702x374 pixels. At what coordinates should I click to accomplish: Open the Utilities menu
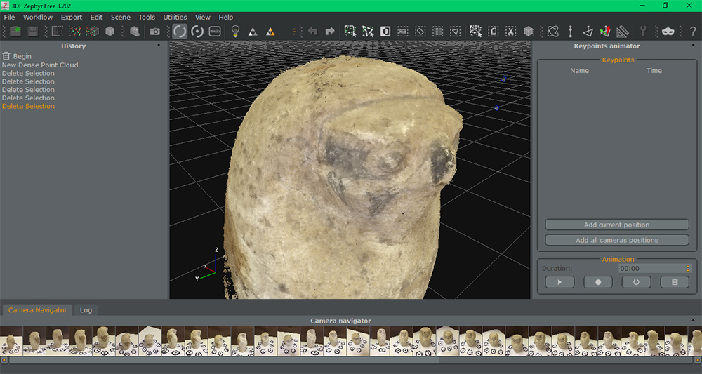tap(175, 17)
